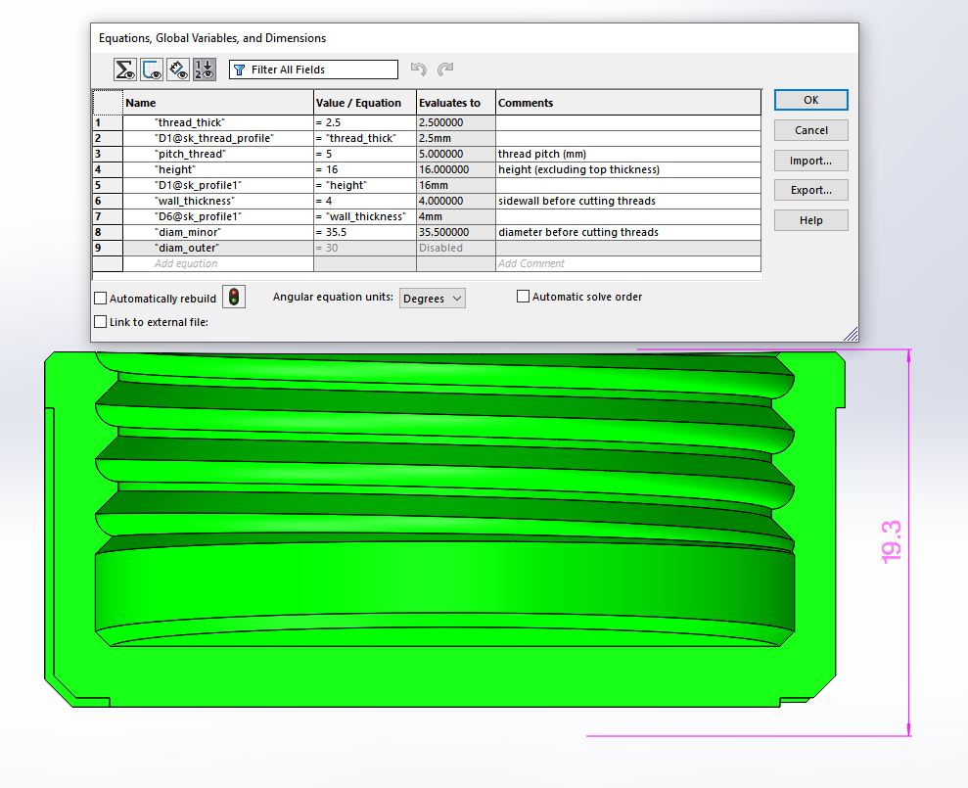This screenshot has height=788, width=968.
Task: Click the rebuild traffic light icon
Action: (234, 297)
